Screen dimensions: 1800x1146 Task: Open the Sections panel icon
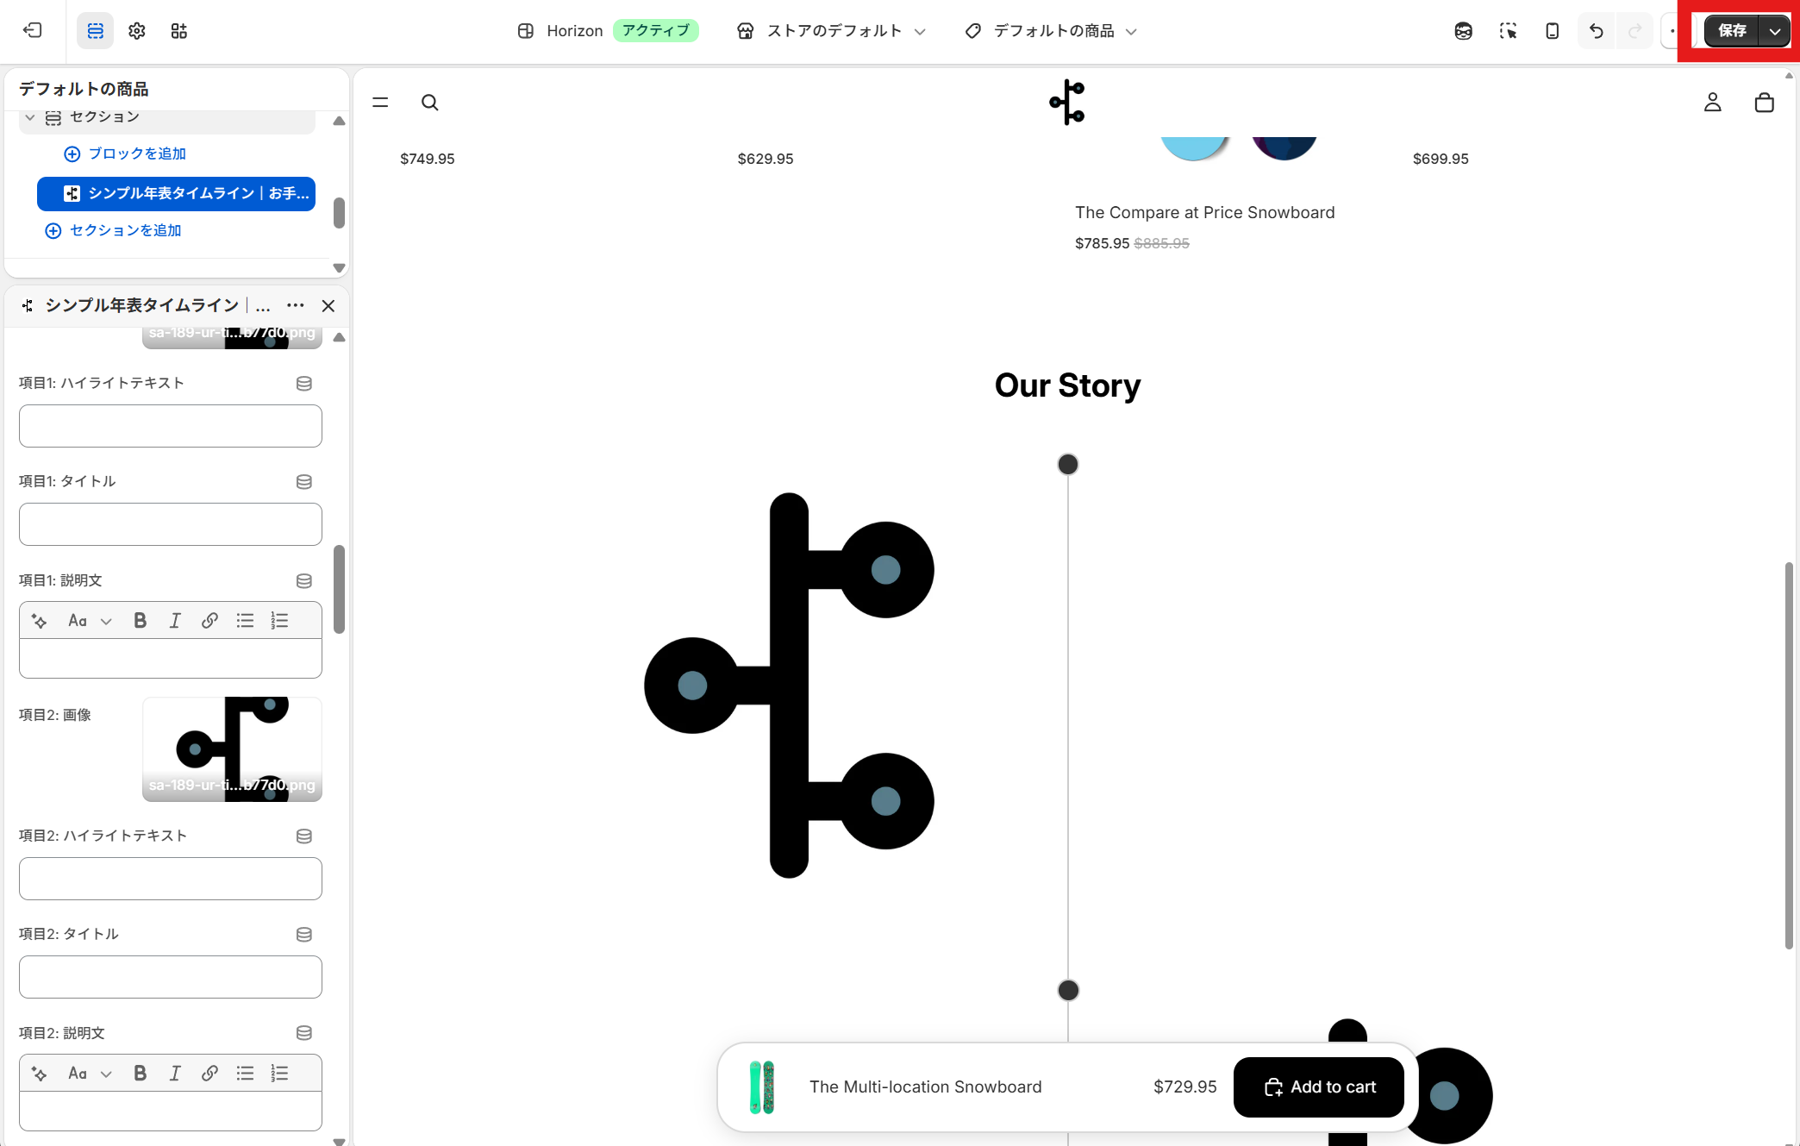point(95,31)
